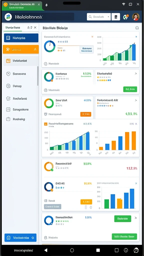This screenshot has height=256, width=144.
Task: Click the orange badge in third-row card
Action: 86,114
